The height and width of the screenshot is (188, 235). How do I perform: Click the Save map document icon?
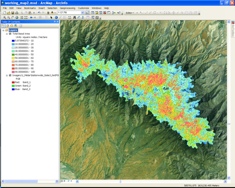click(x=13, y=13)
